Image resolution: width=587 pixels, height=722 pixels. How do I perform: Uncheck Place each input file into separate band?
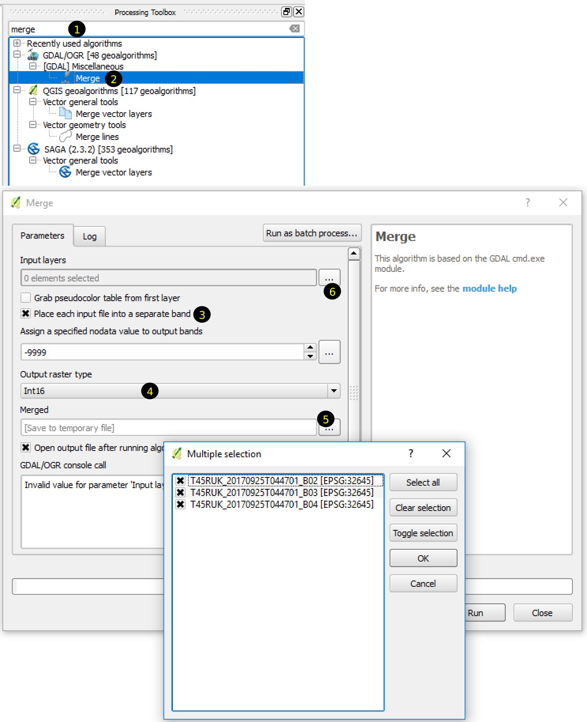pos(26,313)
